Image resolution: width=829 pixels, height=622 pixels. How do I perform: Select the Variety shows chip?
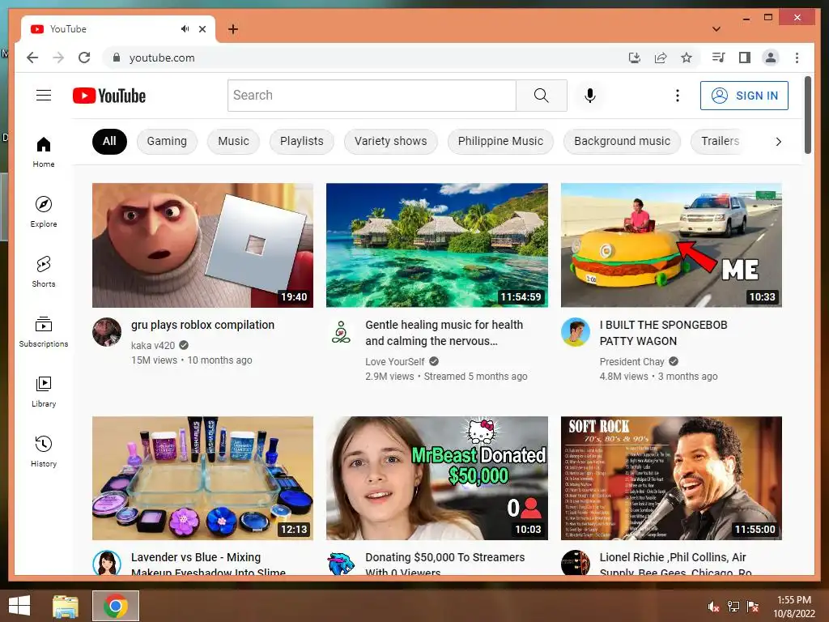pyautogui.click(x=391, y=141)
